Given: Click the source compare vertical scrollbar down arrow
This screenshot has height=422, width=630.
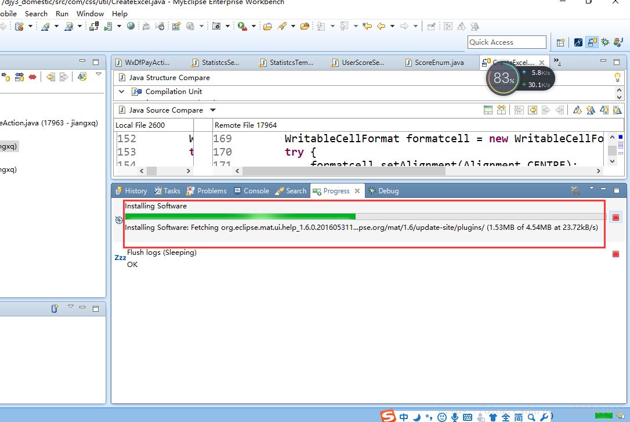Looking at the screenshot, I should pos(612,161).
